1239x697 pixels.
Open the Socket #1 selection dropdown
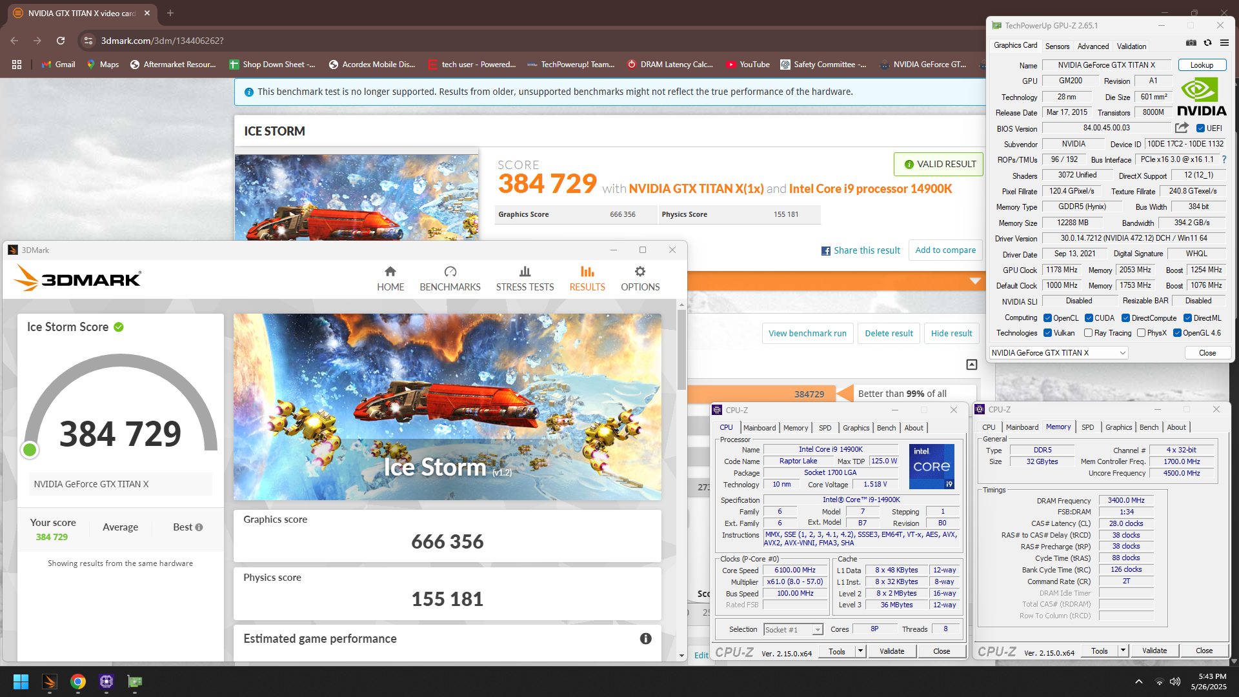click(x=793, y=629)
